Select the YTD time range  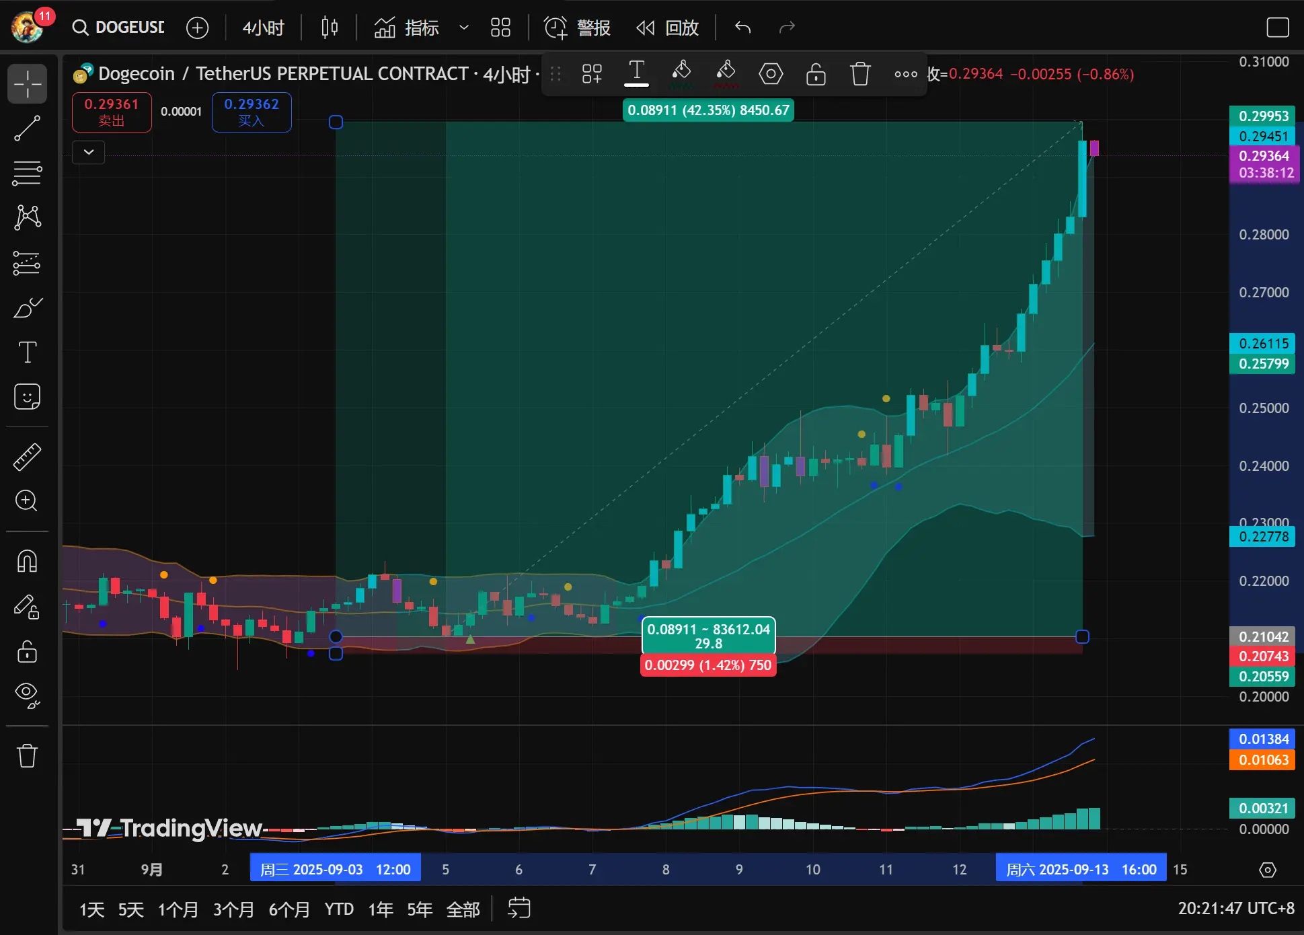[339, 909]
